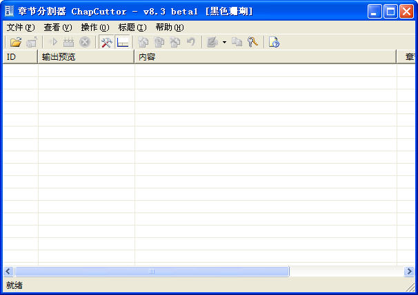Open the dropdown arrow beside the edit icon

pos(224,42)
